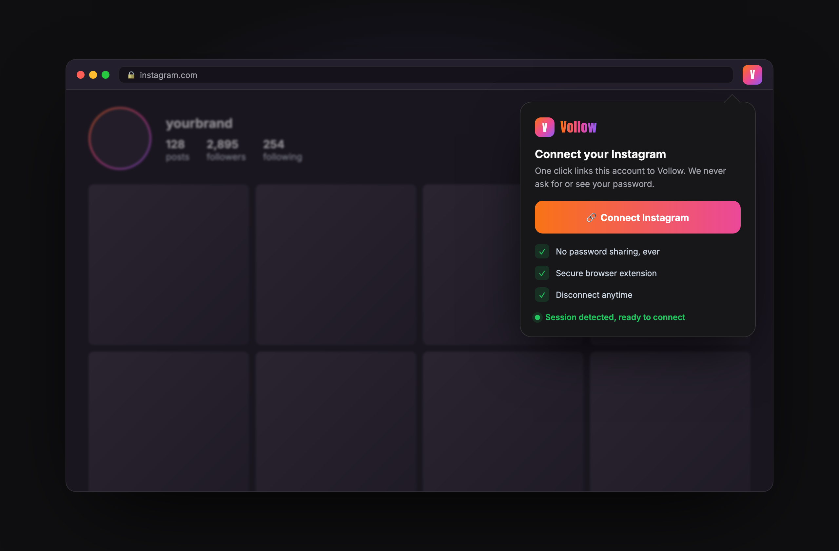
Task: Click the blurred yourbrand profile avatar
Action: (x=120, y=138)
